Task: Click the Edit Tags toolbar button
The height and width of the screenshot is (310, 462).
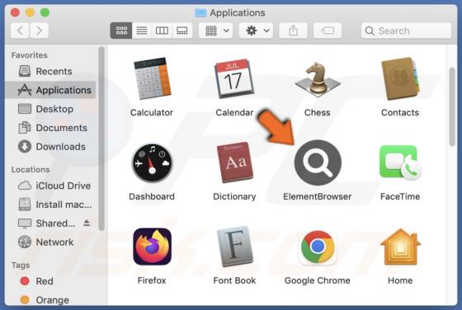Action: coord(328,31)
